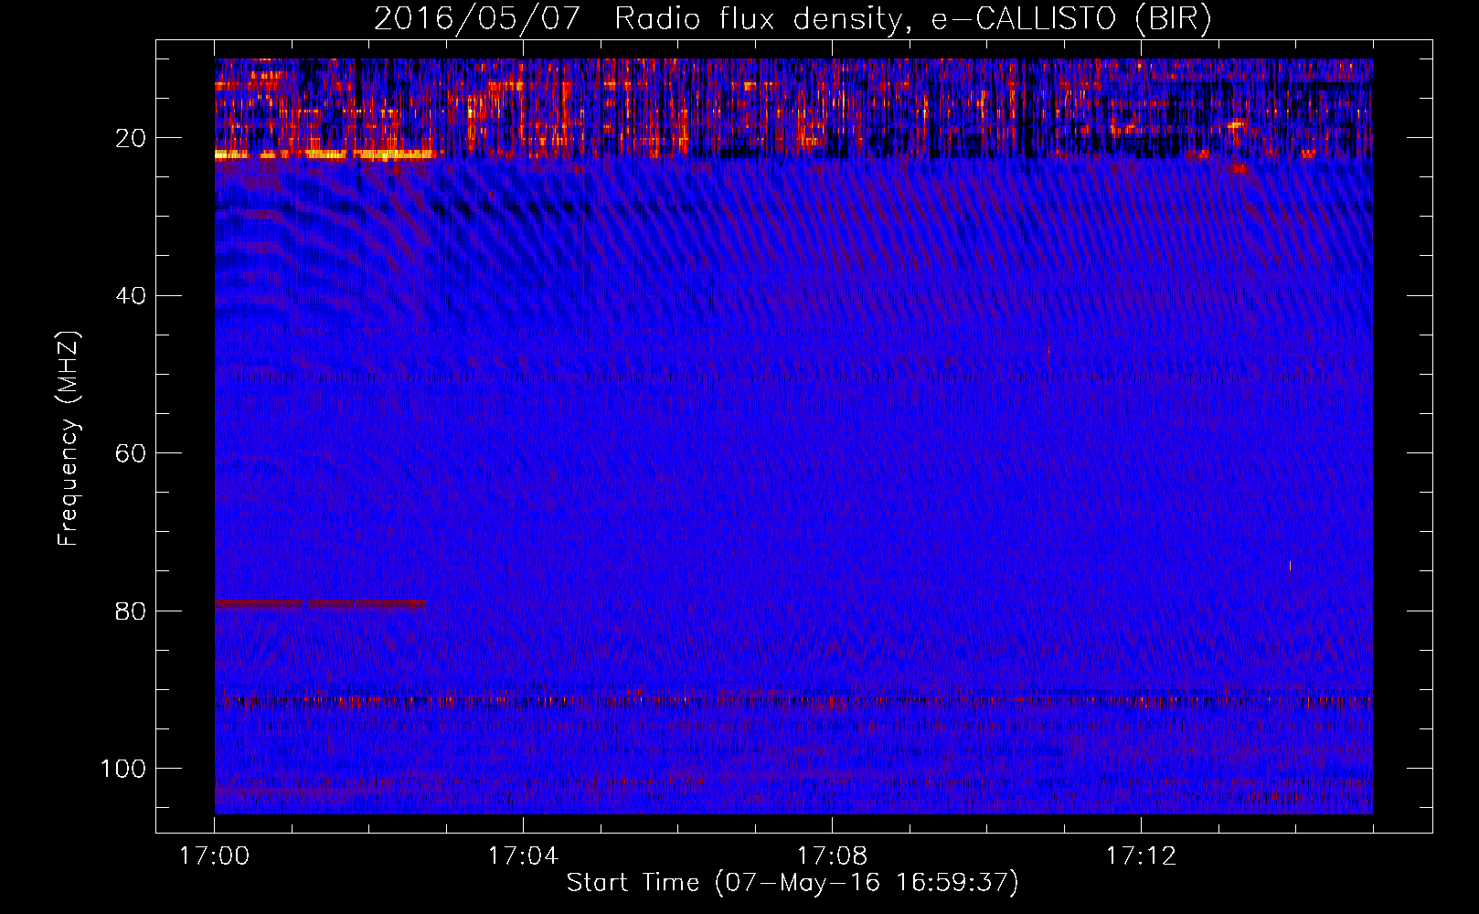Image resolution: width=1479 pixels, height=914 pixels.
Task: Click the interference band near 91 MHz
Action: click(793, 702)
